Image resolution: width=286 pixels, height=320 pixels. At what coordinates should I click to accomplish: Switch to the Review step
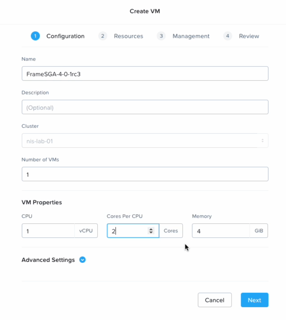[249, 36]
